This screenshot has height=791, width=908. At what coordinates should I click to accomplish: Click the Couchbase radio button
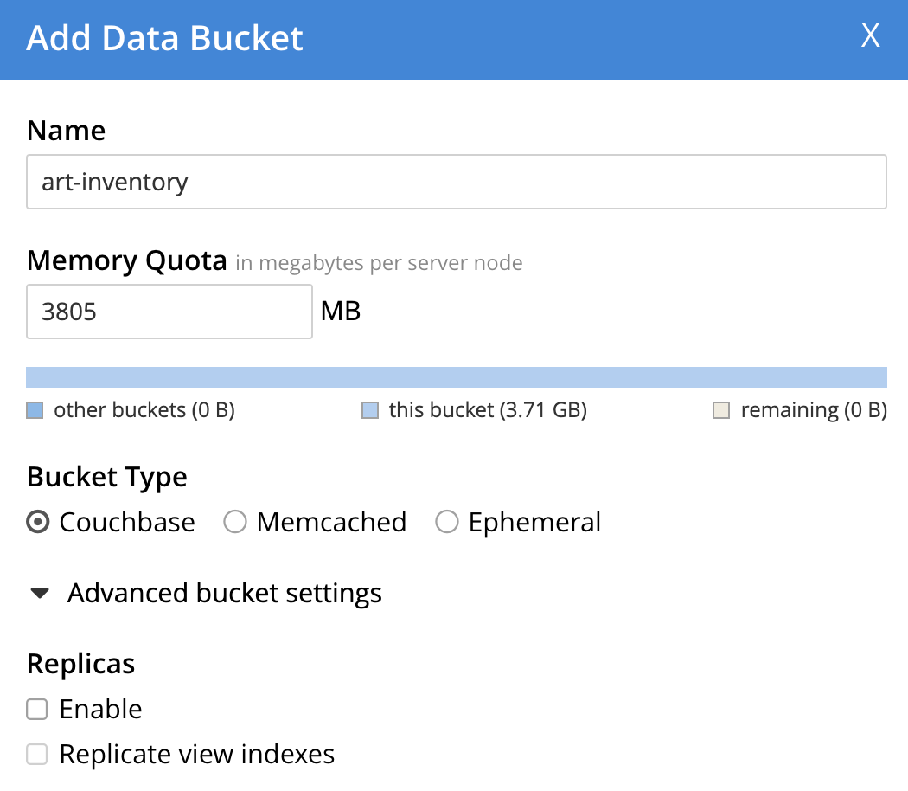(37, 522)
